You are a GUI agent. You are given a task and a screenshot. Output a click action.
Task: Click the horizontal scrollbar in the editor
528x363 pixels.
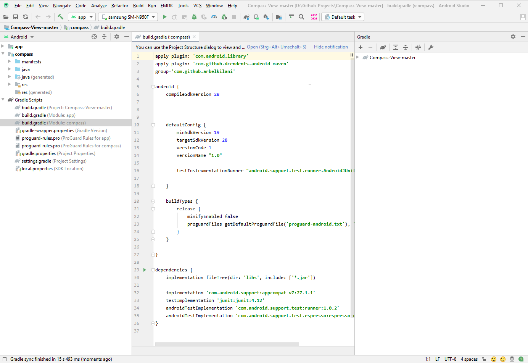pos(227,344)
